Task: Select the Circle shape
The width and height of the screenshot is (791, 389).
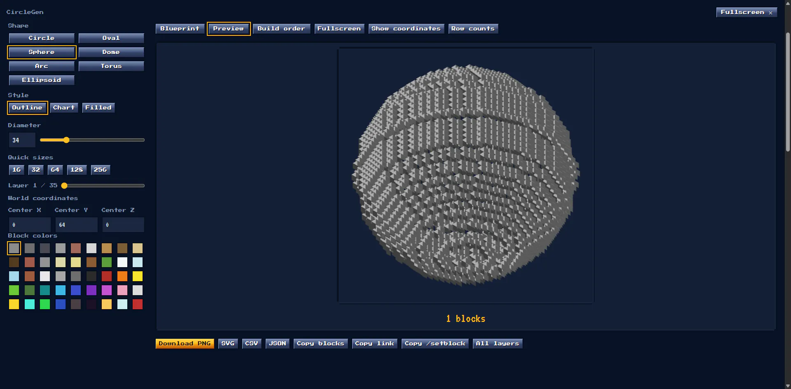Action: point(42,38)
